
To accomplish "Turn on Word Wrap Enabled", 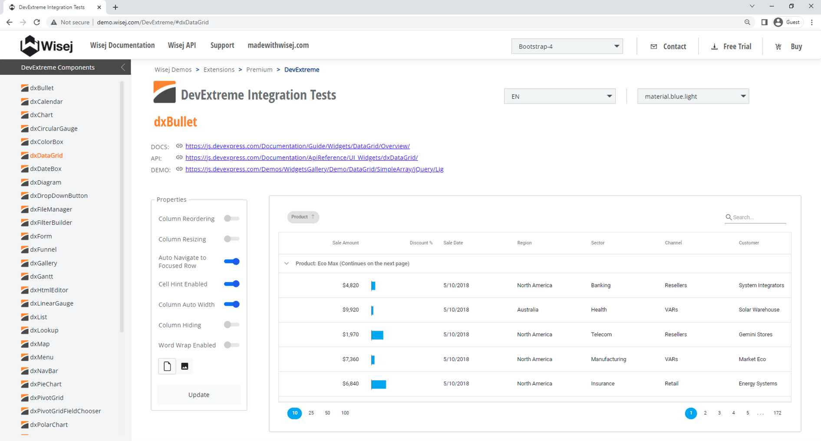I will (x=231, y=345).
